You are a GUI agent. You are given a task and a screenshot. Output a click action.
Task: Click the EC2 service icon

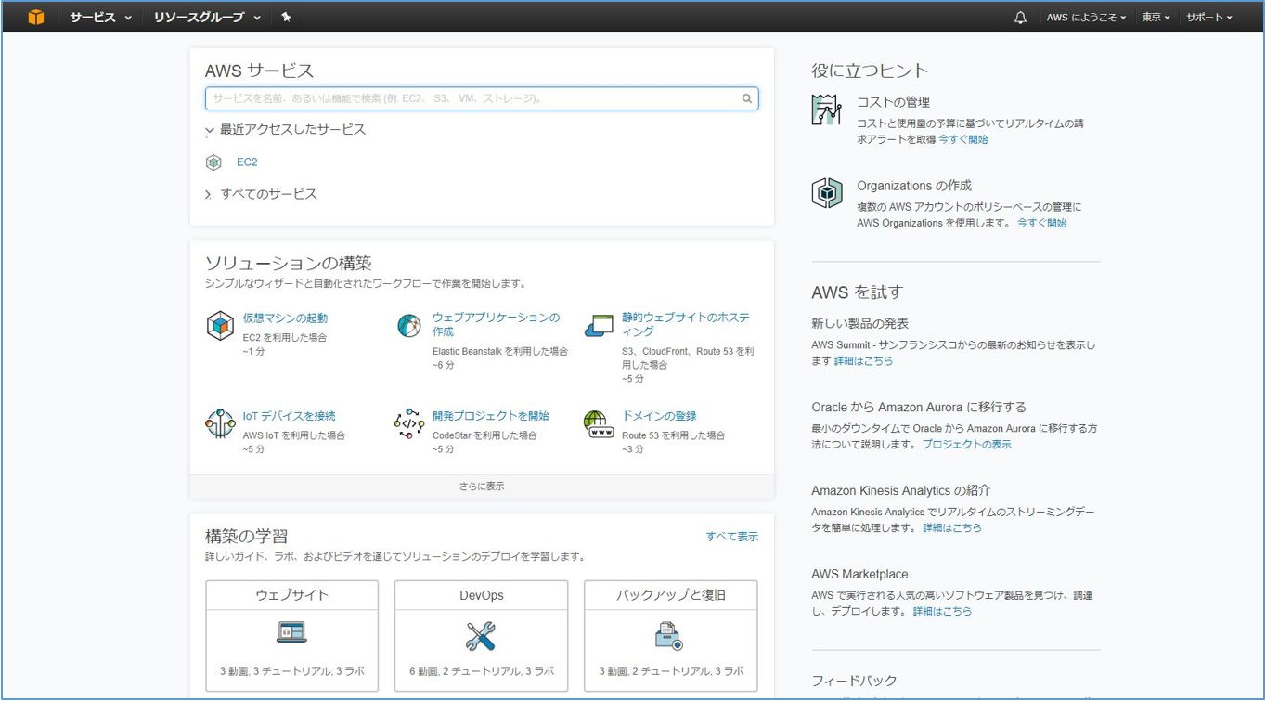213,162
